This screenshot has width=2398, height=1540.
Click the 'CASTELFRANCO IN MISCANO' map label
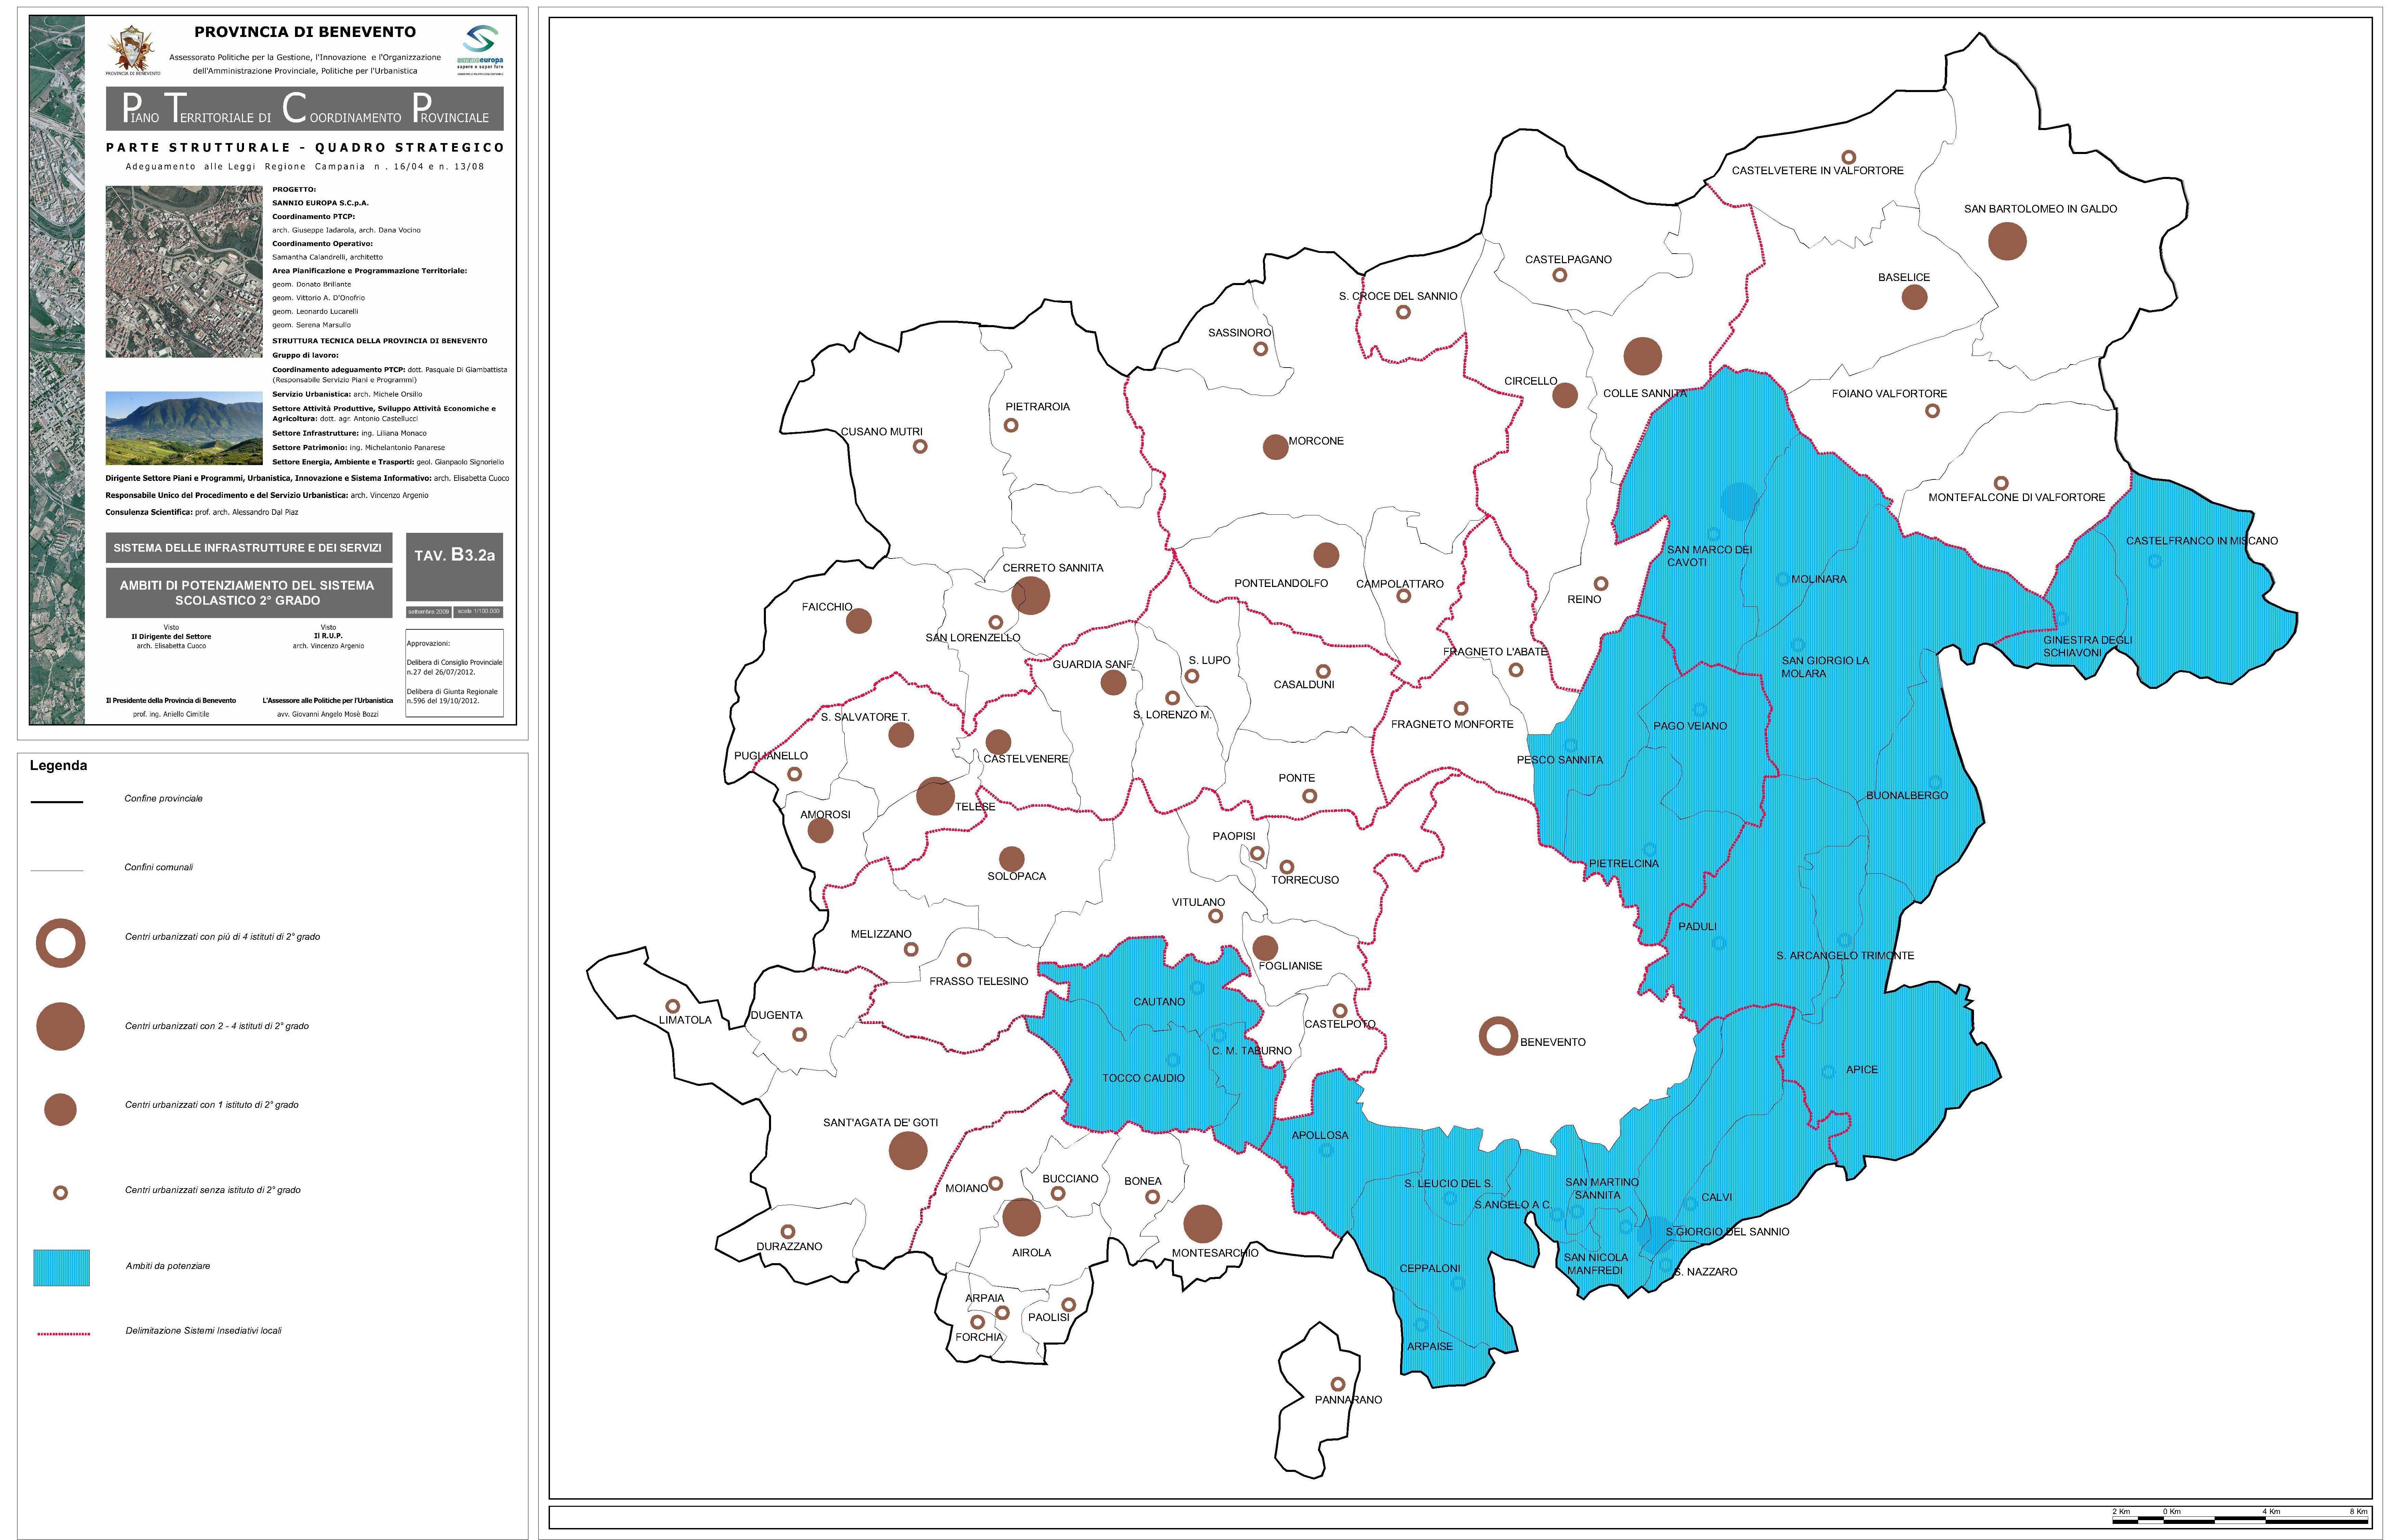point(2202,541)
